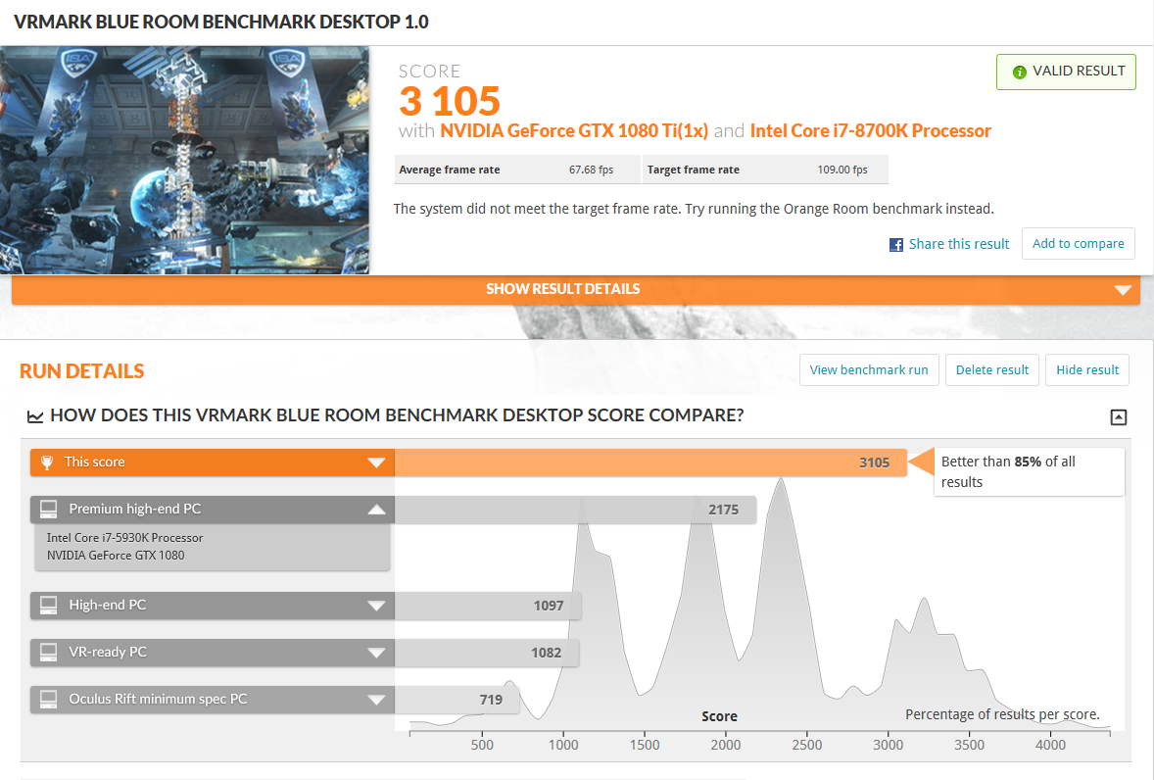The image size is (1154, 780).
Task: Open Show Result Details bar
Action: coord(575,289)
